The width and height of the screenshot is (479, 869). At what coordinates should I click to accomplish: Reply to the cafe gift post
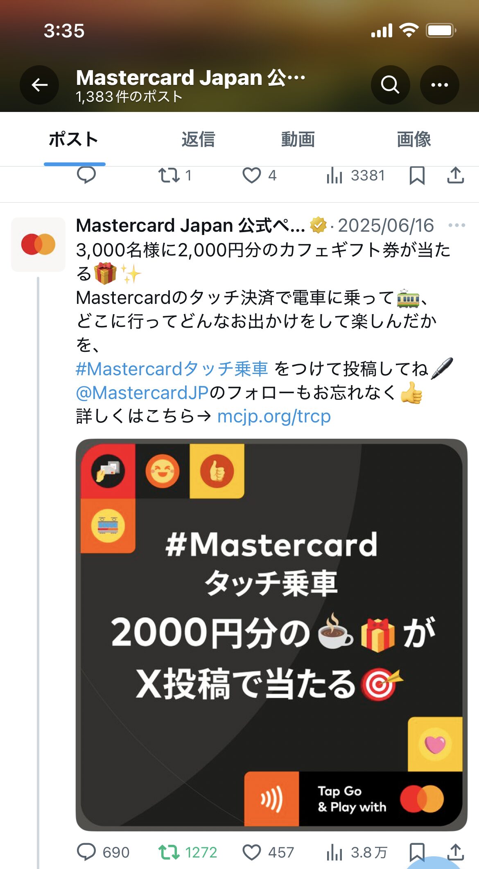86,853
